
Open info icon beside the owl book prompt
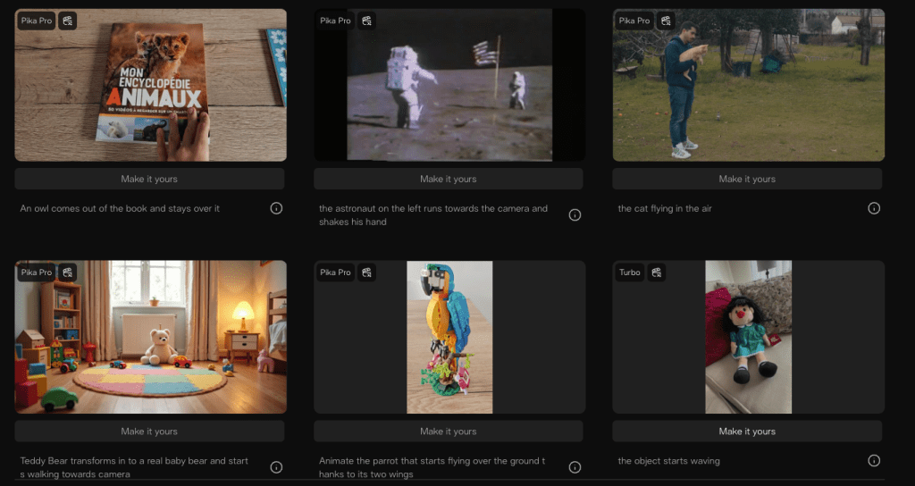[x=276, y=208]
